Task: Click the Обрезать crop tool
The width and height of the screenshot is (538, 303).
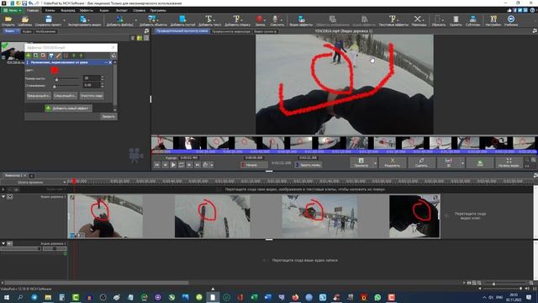Action: point(438,20)
